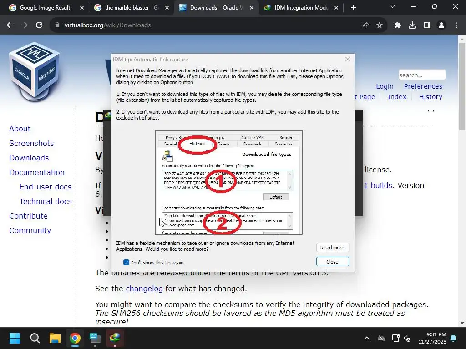Reload the page with refresh icon
Viewport: 466px width, 349px height.
(39, 25)
